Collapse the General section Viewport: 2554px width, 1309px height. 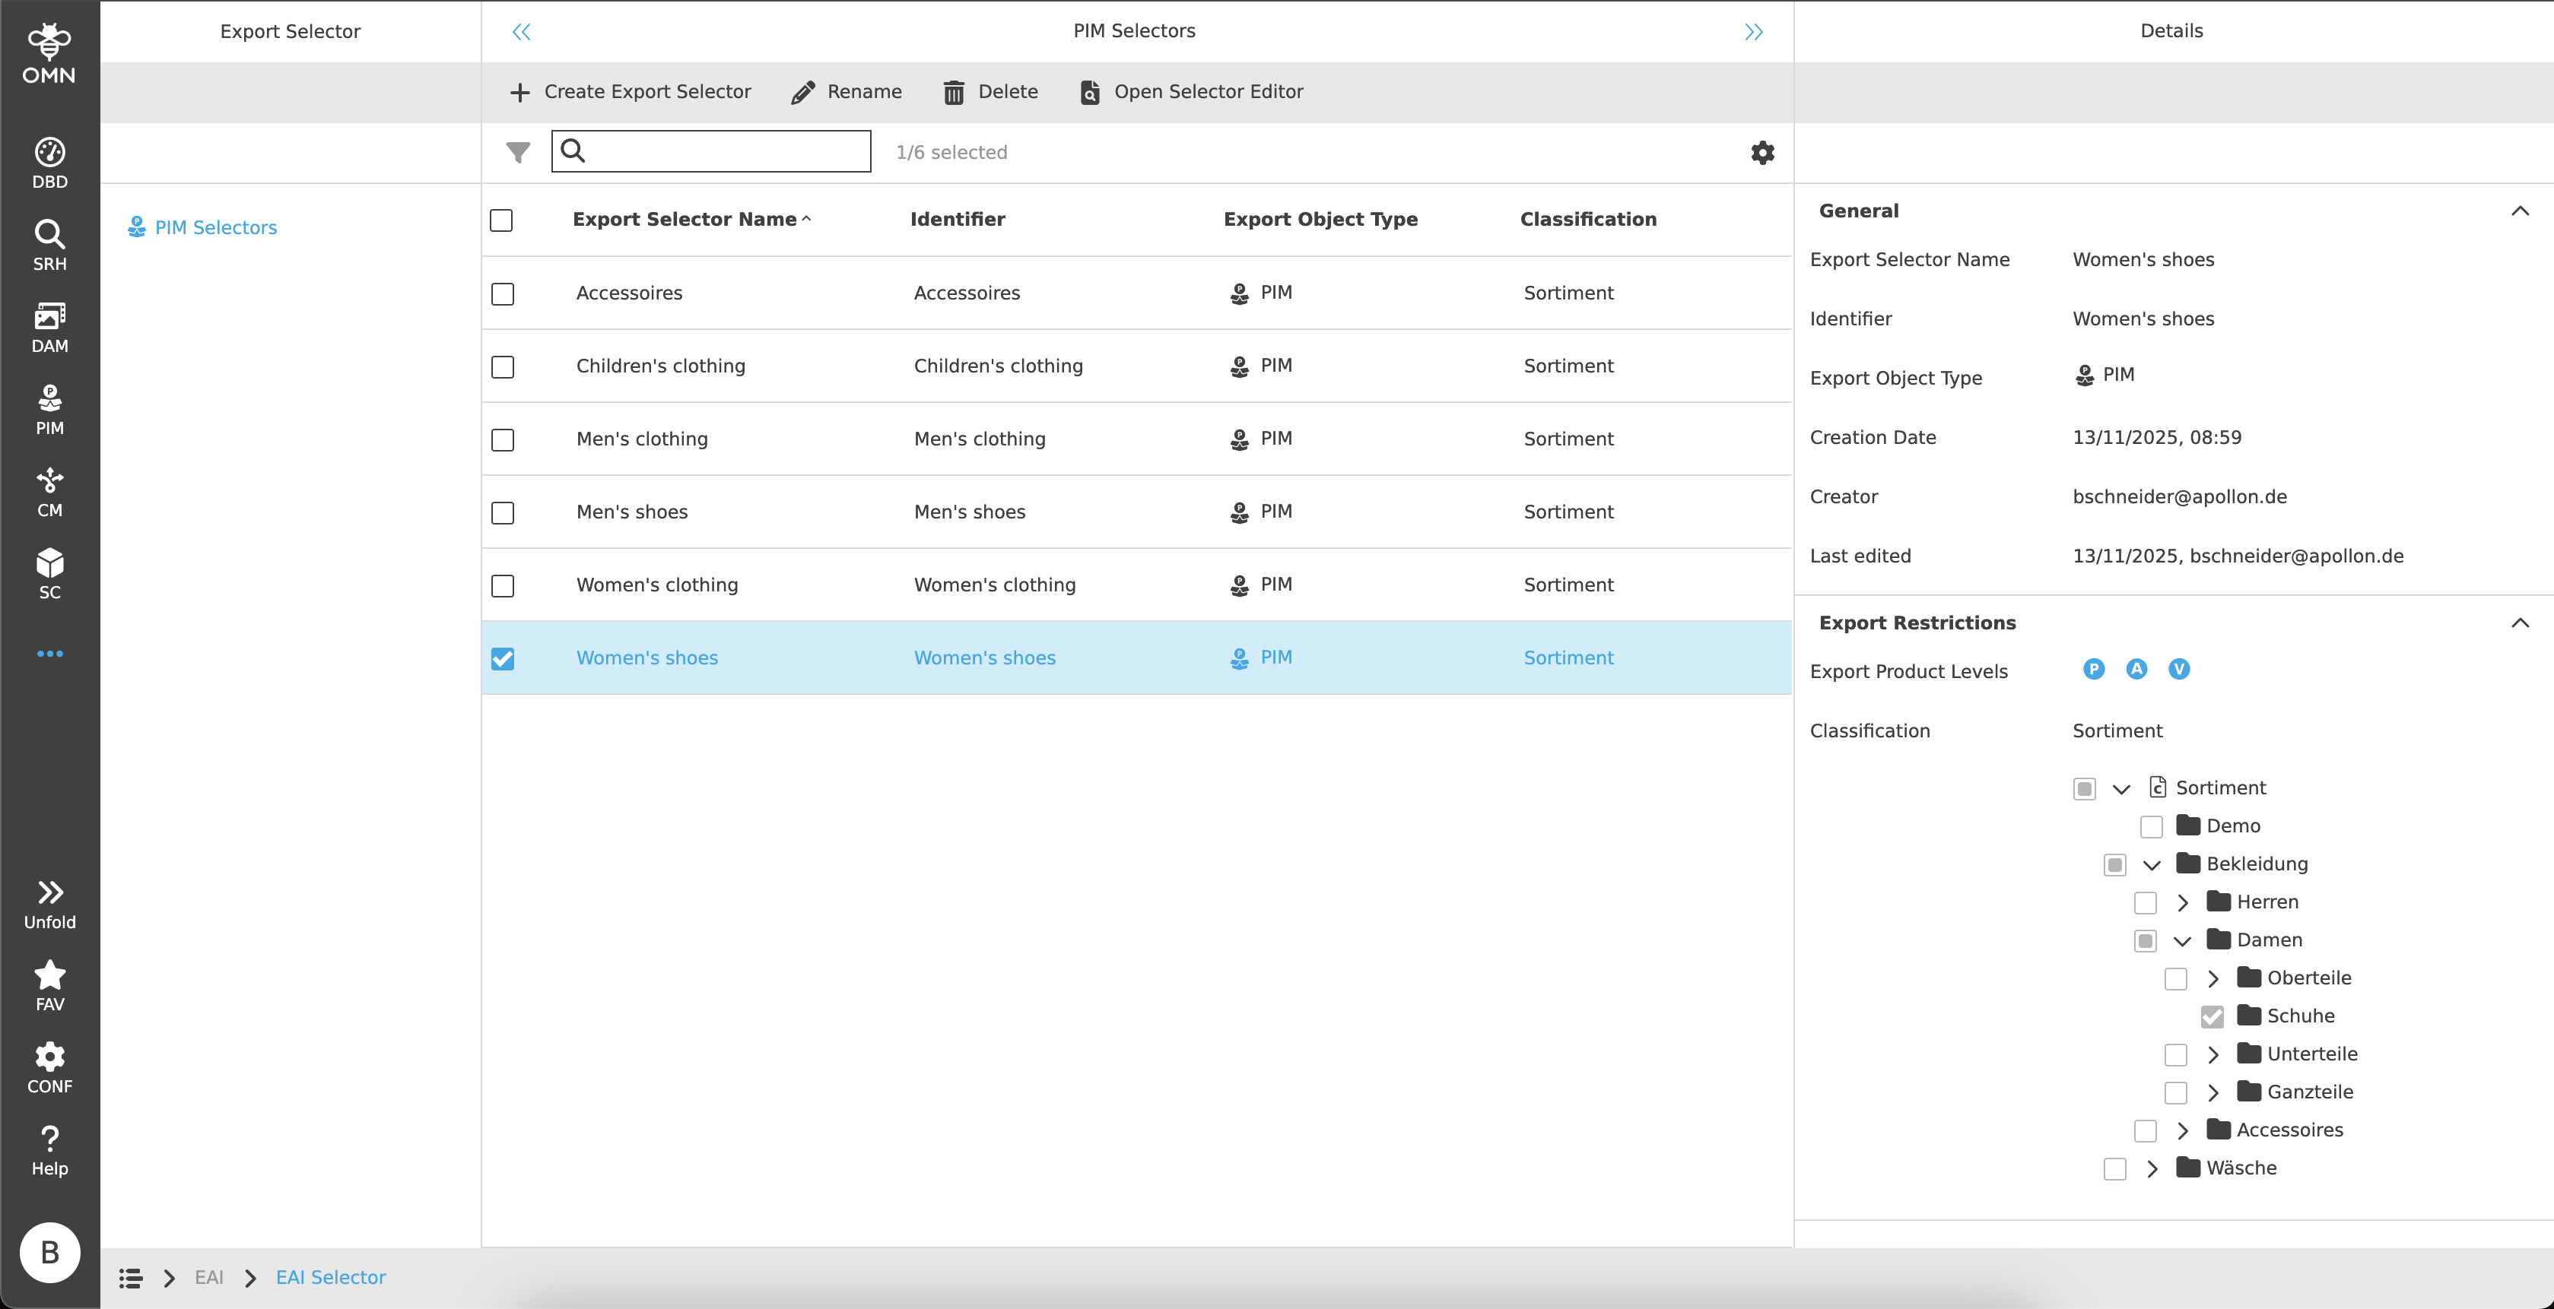(2519, 211)
